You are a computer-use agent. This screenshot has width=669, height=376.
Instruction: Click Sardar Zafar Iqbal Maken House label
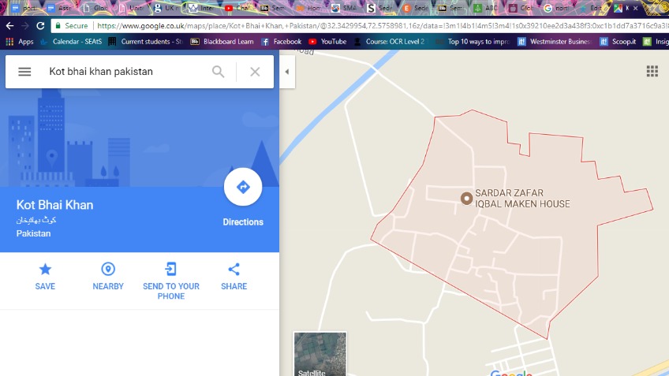coord(522,198)
